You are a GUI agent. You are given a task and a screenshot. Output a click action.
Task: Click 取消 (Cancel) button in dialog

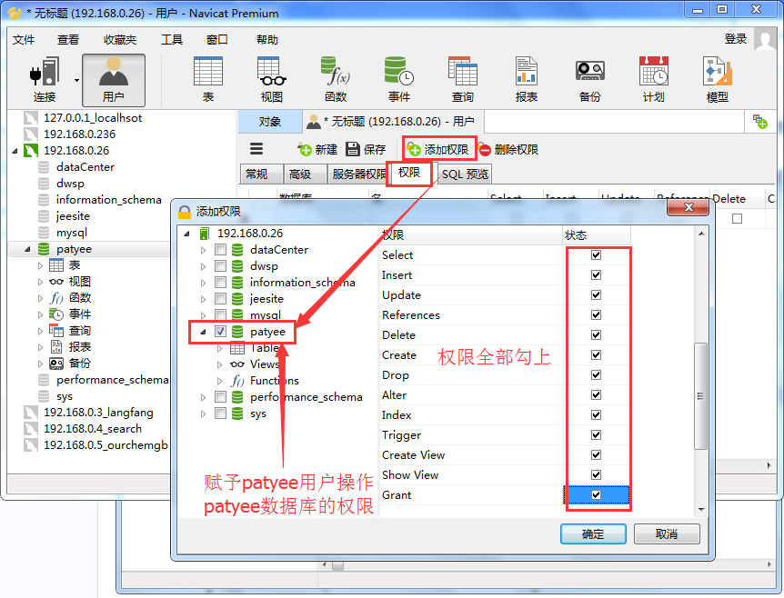coord(667,534)
